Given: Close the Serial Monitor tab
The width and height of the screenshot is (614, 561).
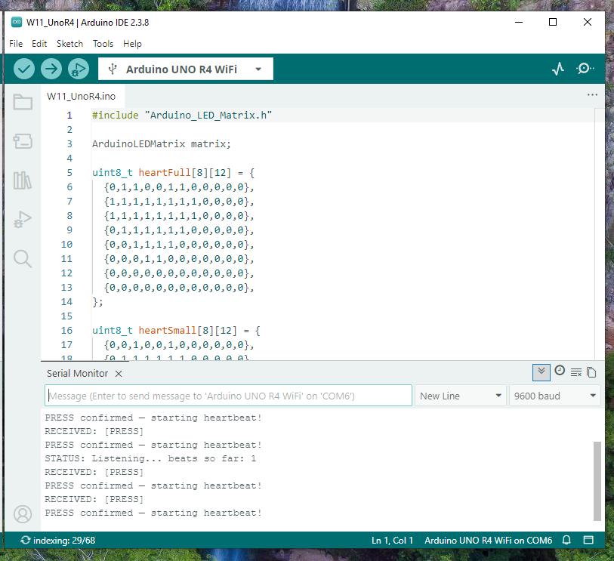Looking at the screenshot, I should pos(119,374).
